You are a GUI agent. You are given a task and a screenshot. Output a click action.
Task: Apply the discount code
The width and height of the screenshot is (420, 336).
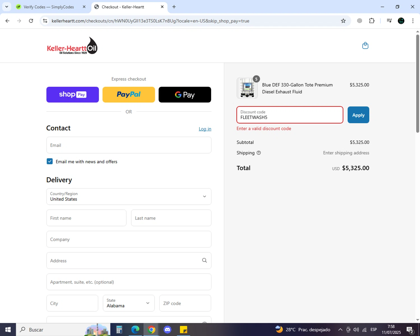tap(358, 115)
